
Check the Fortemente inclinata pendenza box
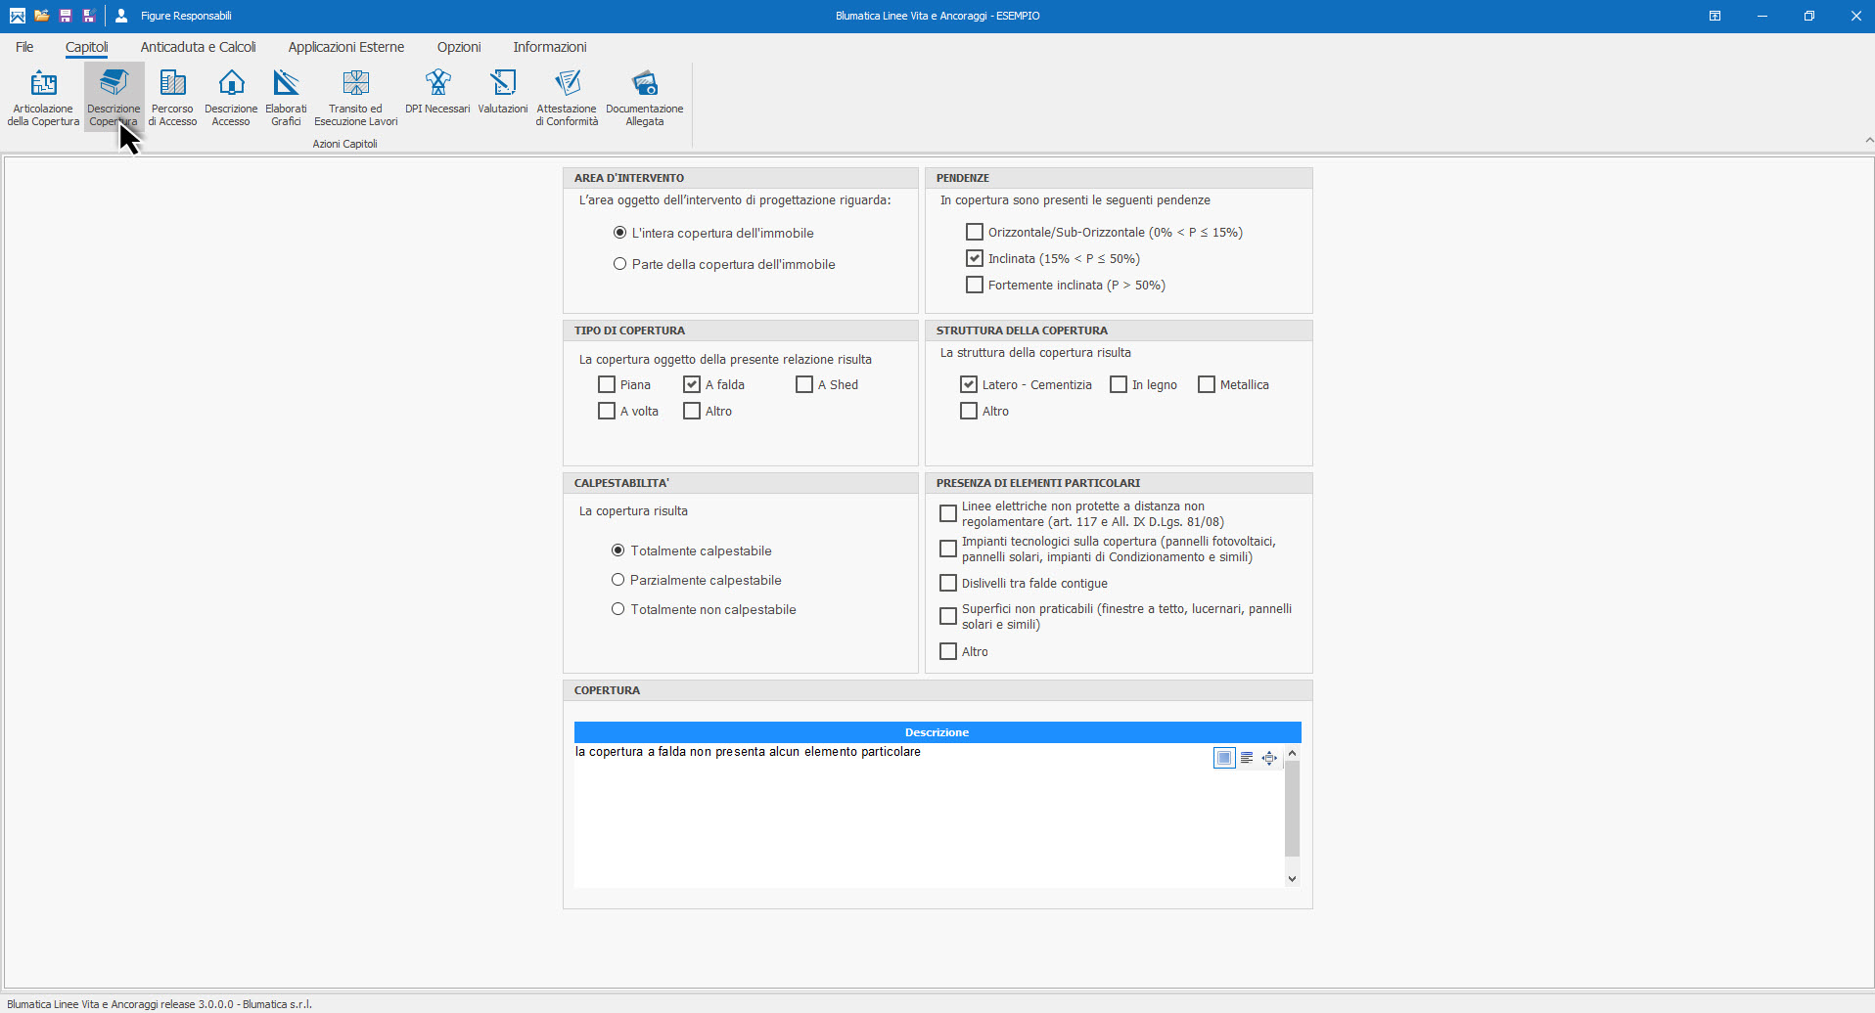975,286
